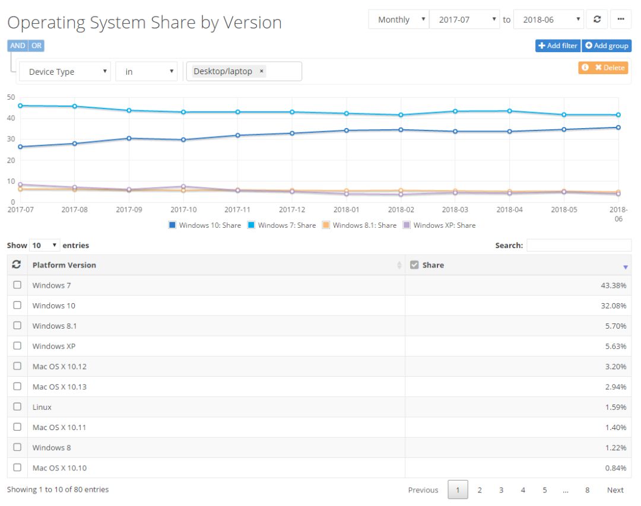Click the Share column header label
This screenshot has height=506, width=641.
click(433, 265)
